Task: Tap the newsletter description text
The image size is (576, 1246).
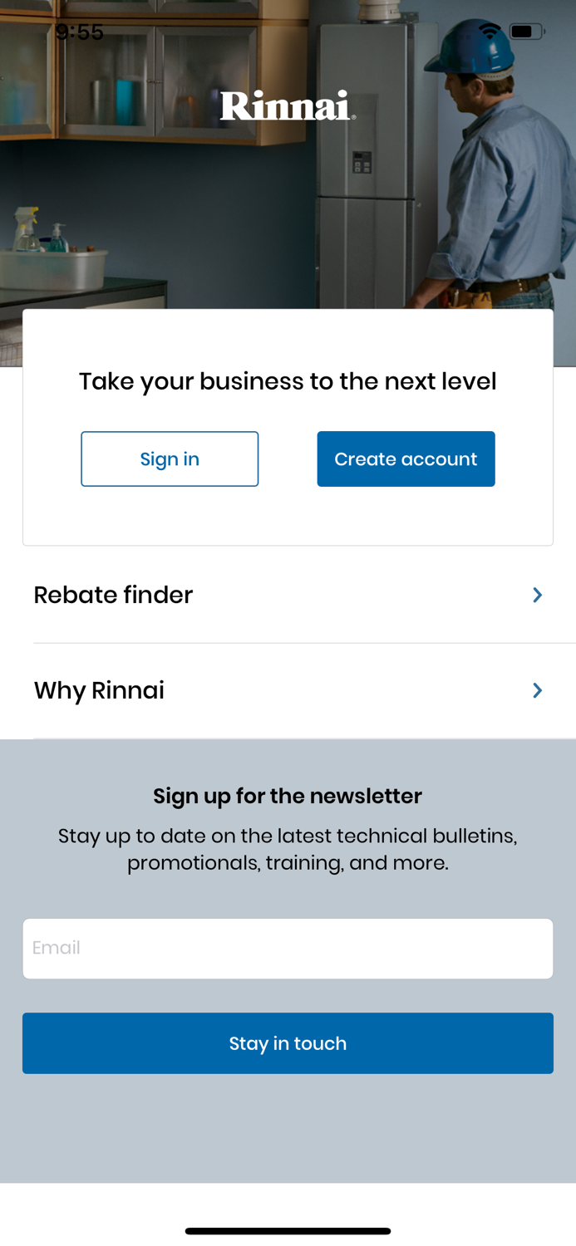Action: click(x=288, y=847)
